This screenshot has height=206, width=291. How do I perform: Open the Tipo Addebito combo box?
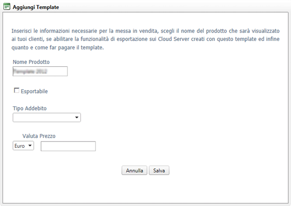[x=47, y=117]
